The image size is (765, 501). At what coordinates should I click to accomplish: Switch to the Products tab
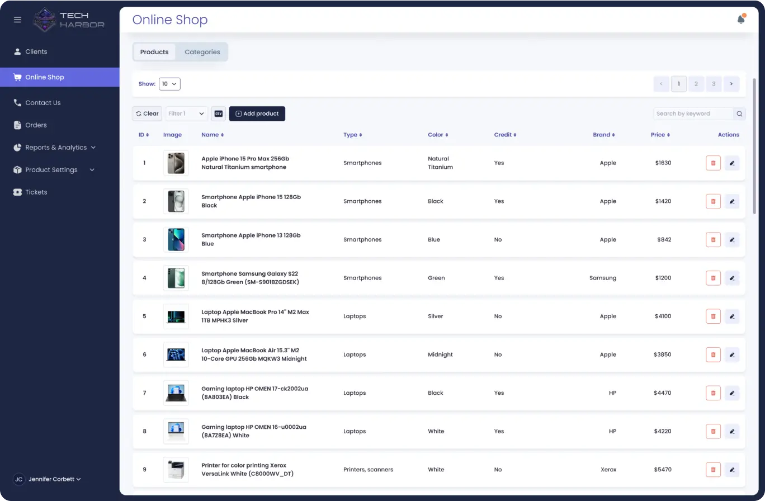click(x=154, y=52)
